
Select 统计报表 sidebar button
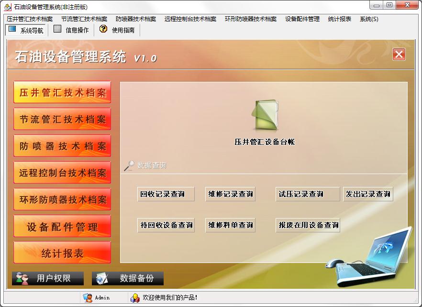(62, 252)
